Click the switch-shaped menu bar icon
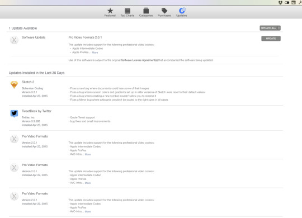 287,2
